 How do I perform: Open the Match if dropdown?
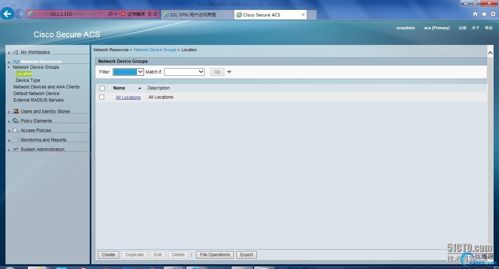tap(184, 72)
